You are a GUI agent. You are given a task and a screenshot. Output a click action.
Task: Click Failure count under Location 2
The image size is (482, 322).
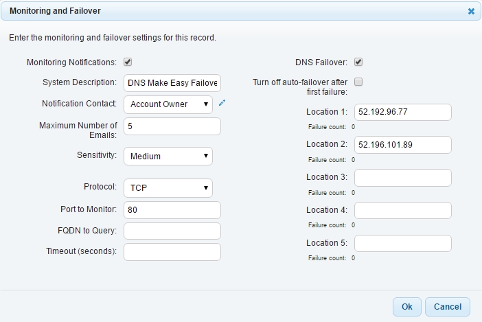point(327,160)
